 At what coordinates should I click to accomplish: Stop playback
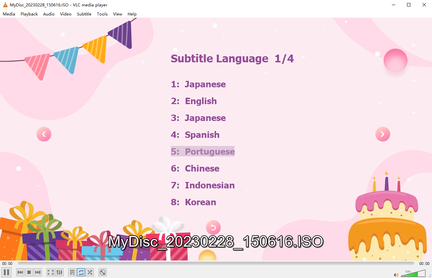pos(29,272)
